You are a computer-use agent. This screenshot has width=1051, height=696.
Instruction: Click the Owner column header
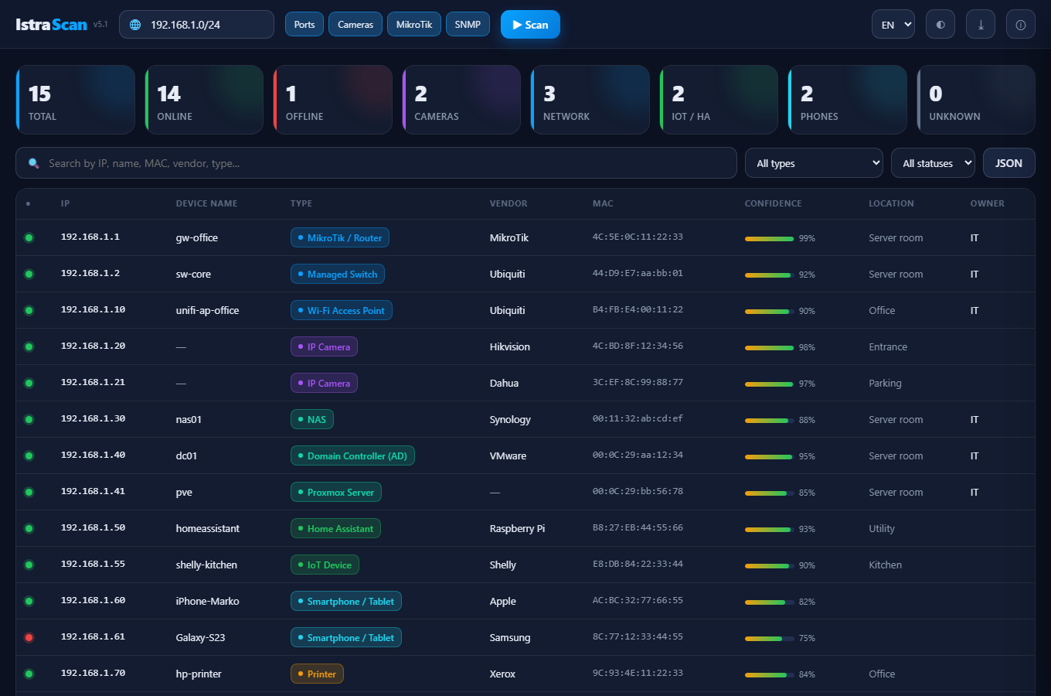988,203
